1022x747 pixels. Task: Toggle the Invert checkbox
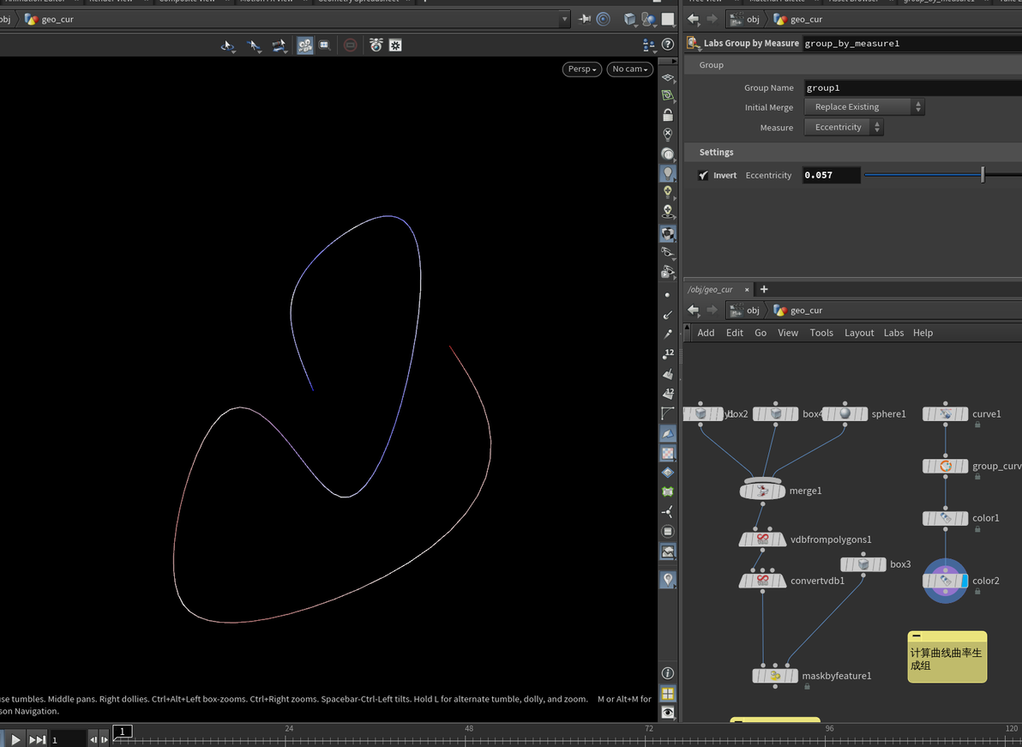[703, 175]
